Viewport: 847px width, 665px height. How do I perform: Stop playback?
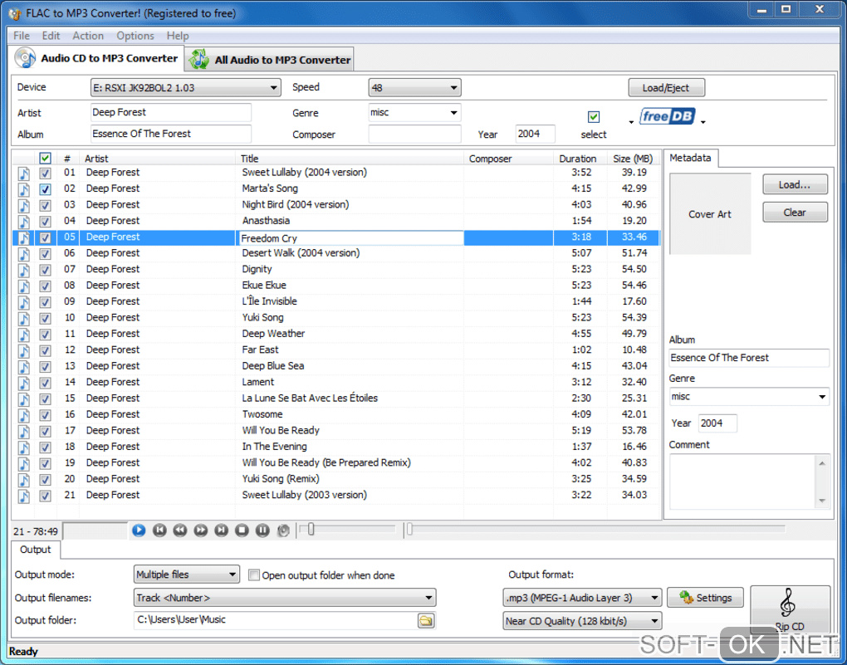242,531
